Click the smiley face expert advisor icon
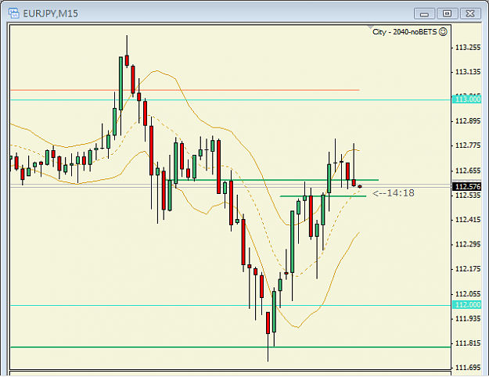 tap(443, 32)
